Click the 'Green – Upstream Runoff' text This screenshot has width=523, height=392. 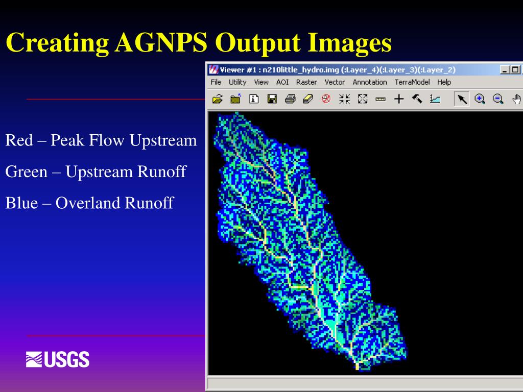tap(96, 172)
